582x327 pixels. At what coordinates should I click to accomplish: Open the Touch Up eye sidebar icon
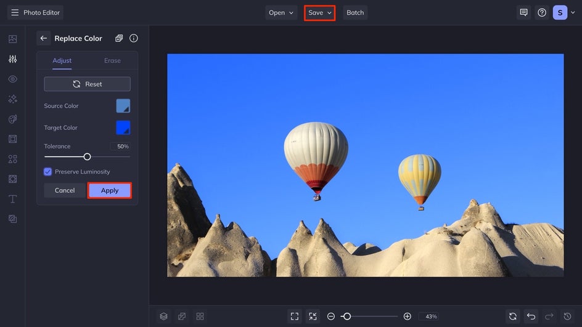pyautogui.click(x=12, y=79)
